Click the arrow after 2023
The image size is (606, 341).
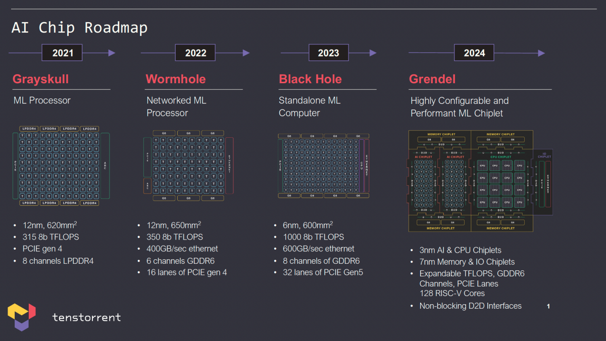click(363, 53)
